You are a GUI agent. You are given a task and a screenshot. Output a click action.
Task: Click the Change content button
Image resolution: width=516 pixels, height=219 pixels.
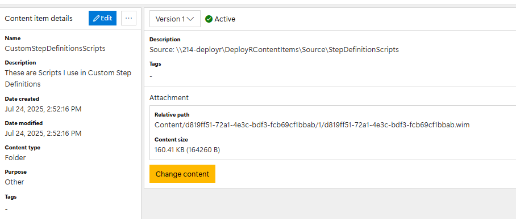pos(182,174)
